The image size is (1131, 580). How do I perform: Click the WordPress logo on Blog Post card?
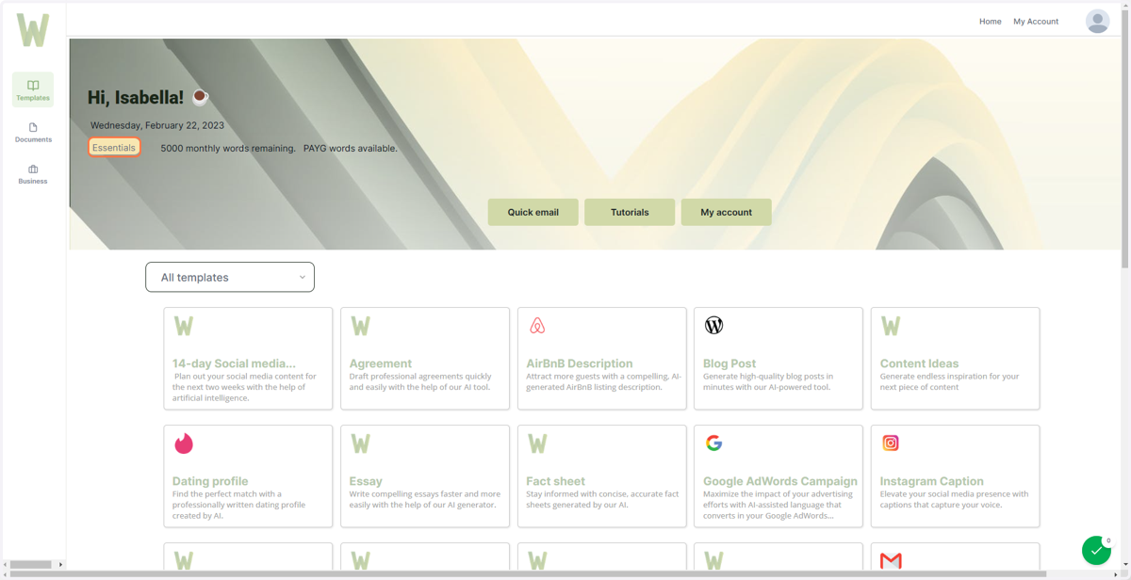713,325
